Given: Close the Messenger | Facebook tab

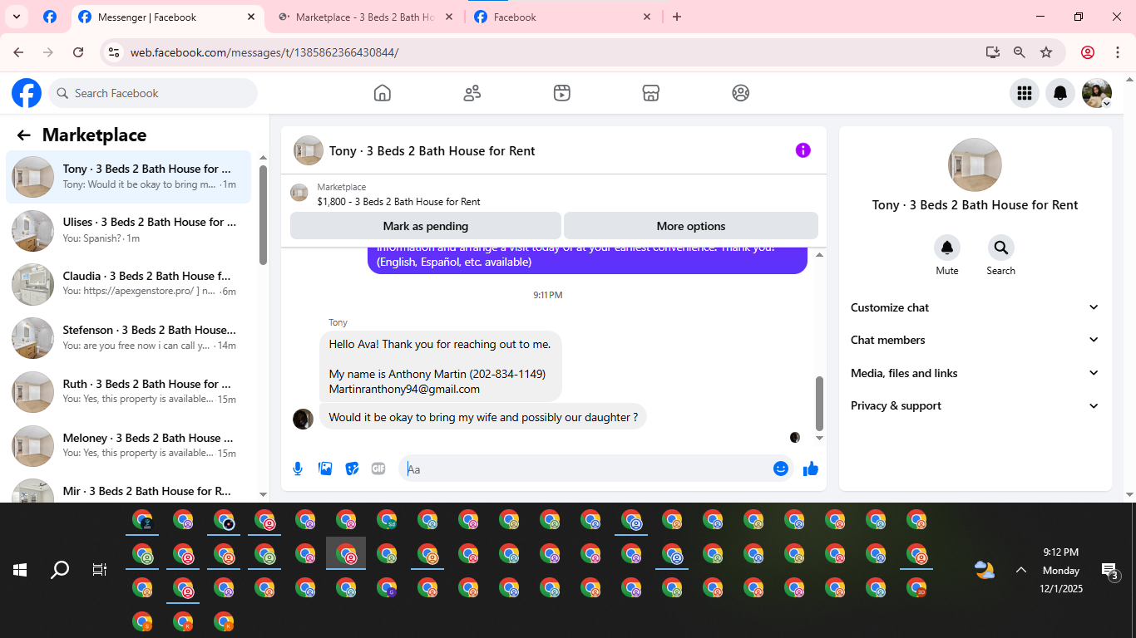Looking at the screenshot, I should pos(252,17).
